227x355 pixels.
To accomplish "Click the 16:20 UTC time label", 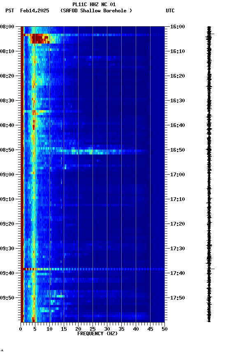I will click(178, 76).
